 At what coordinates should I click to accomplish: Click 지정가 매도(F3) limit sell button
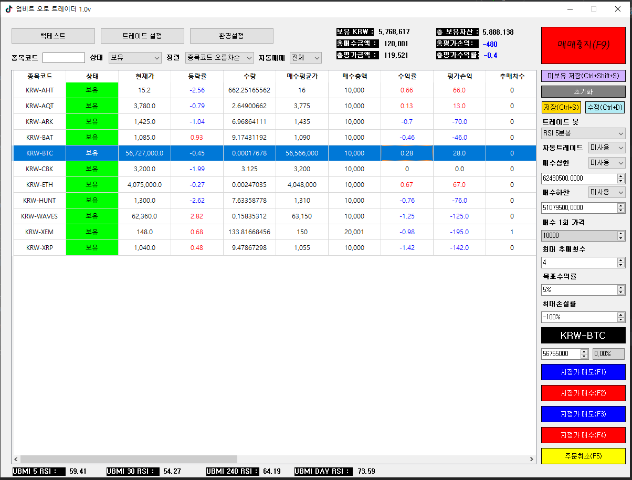[x=583, y=414]
